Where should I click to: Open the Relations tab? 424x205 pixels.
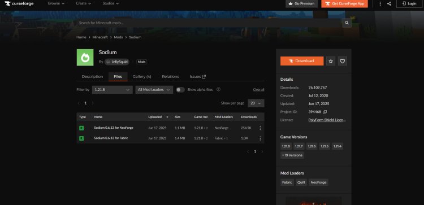170,77
